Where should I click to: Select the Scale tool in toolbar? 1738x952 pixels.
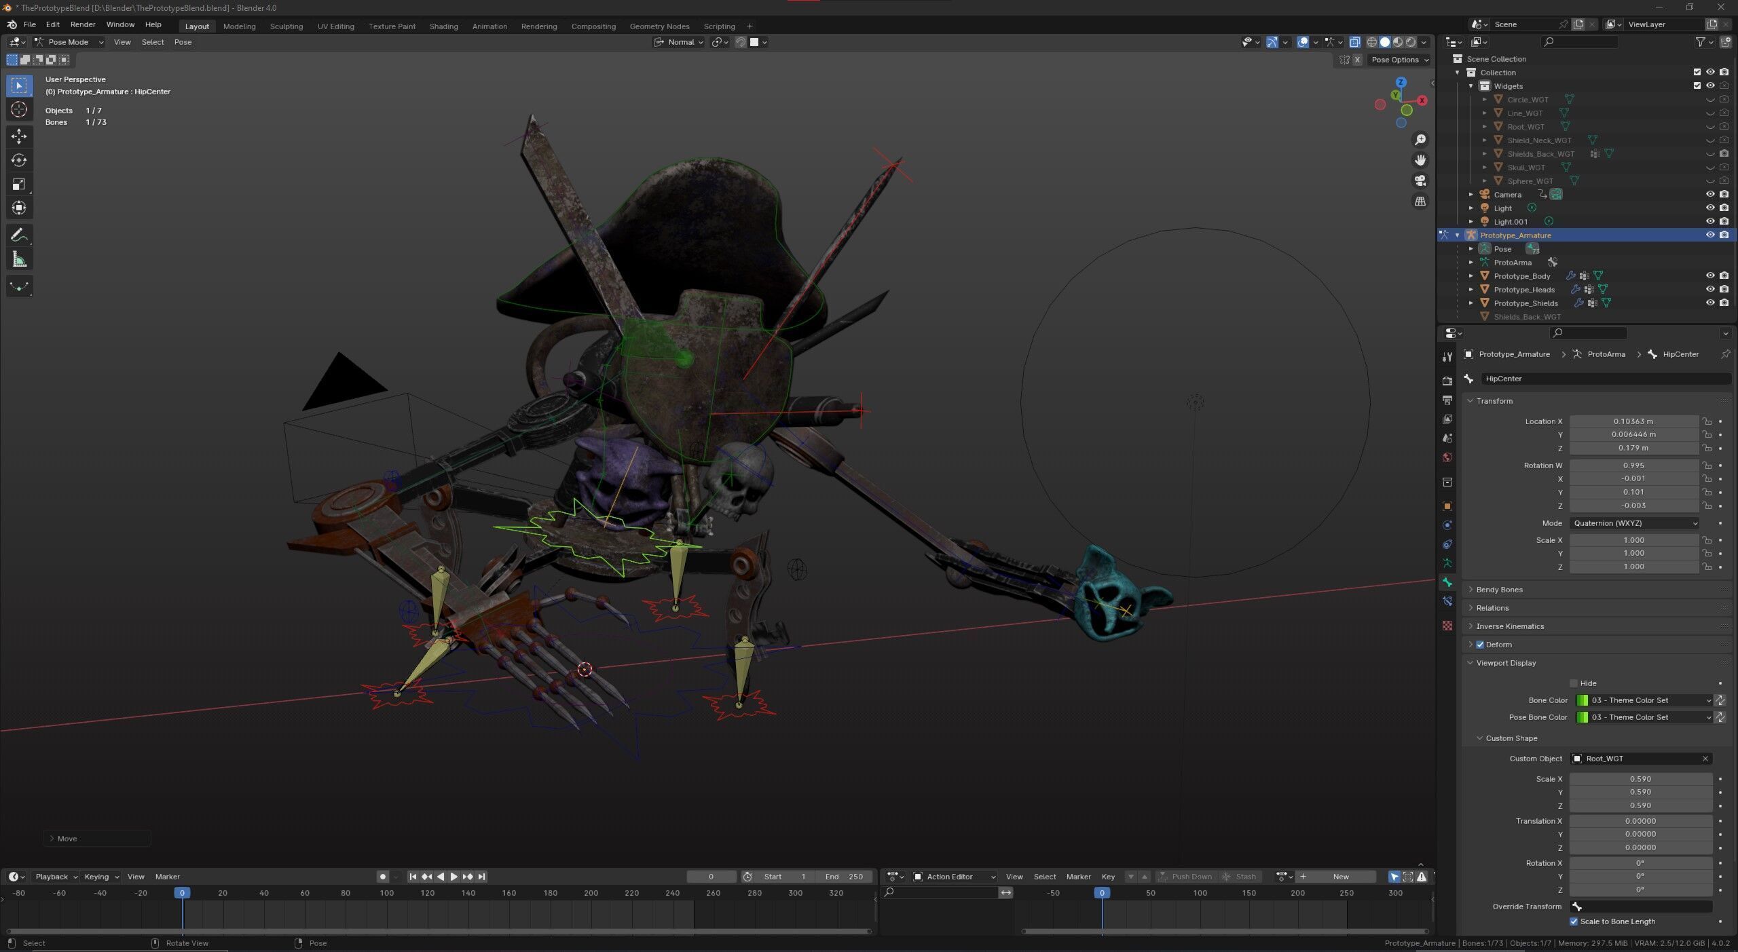(19, 184)
